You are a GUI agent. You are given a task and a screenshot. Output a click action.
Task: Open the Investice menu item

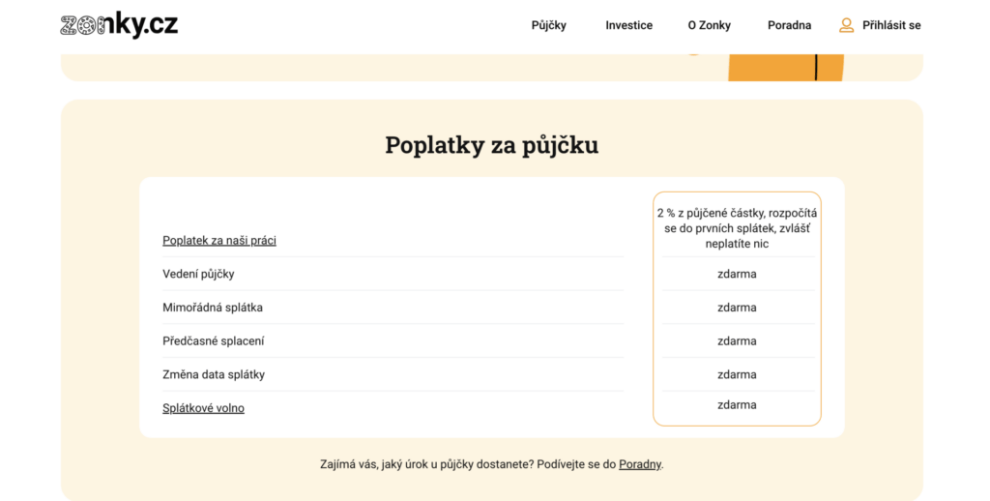(628, 25)
